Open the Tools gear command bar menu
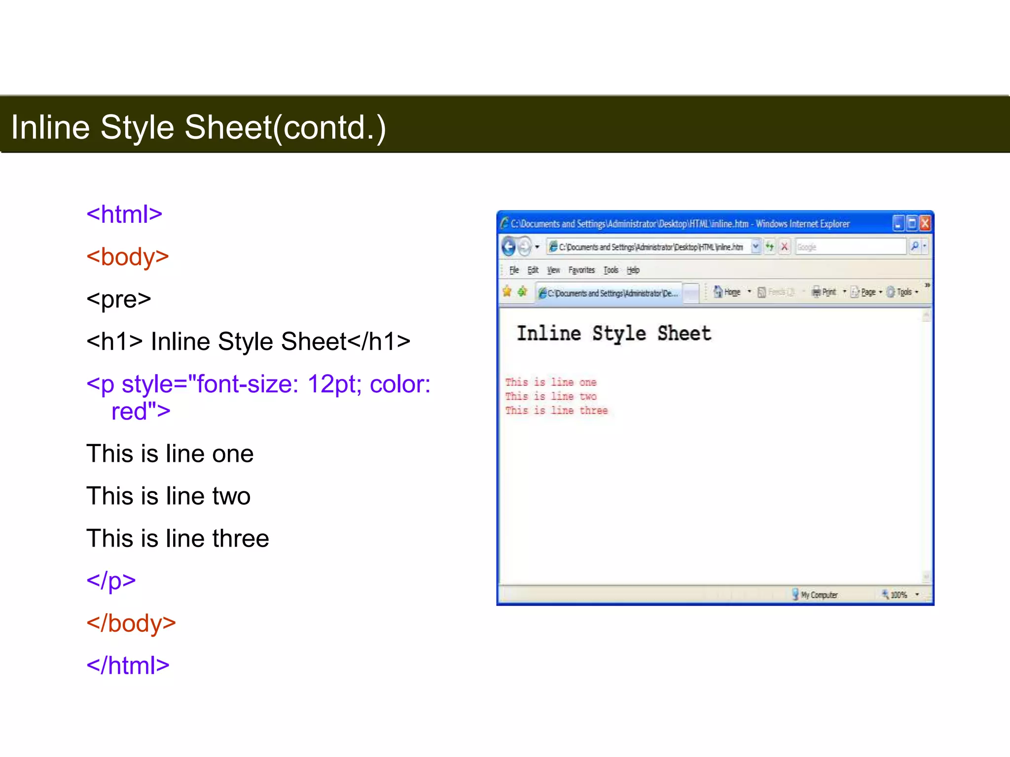 point(903,292)
